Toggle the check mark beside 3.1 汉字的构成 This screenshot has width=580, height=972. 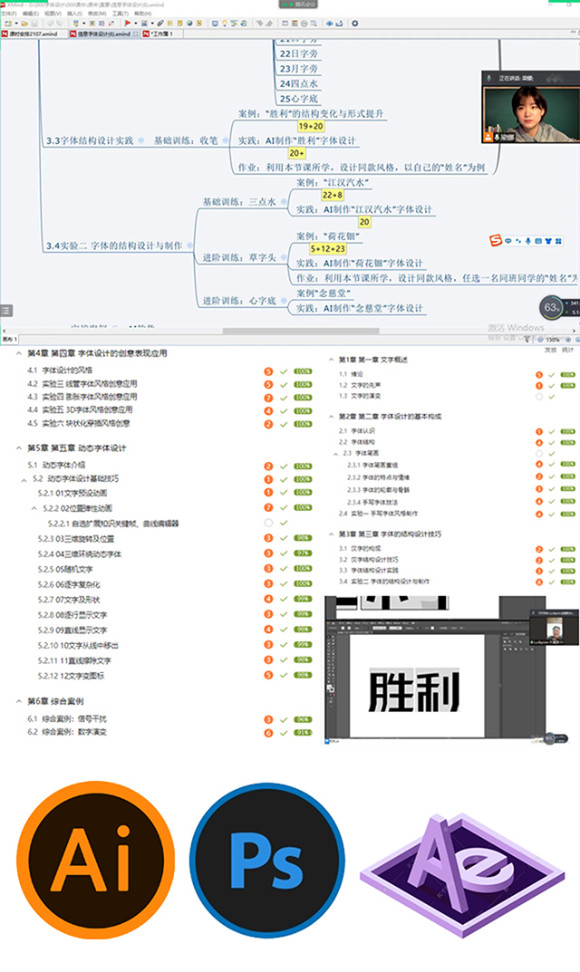pyautogui.click(x=552, y=549)
